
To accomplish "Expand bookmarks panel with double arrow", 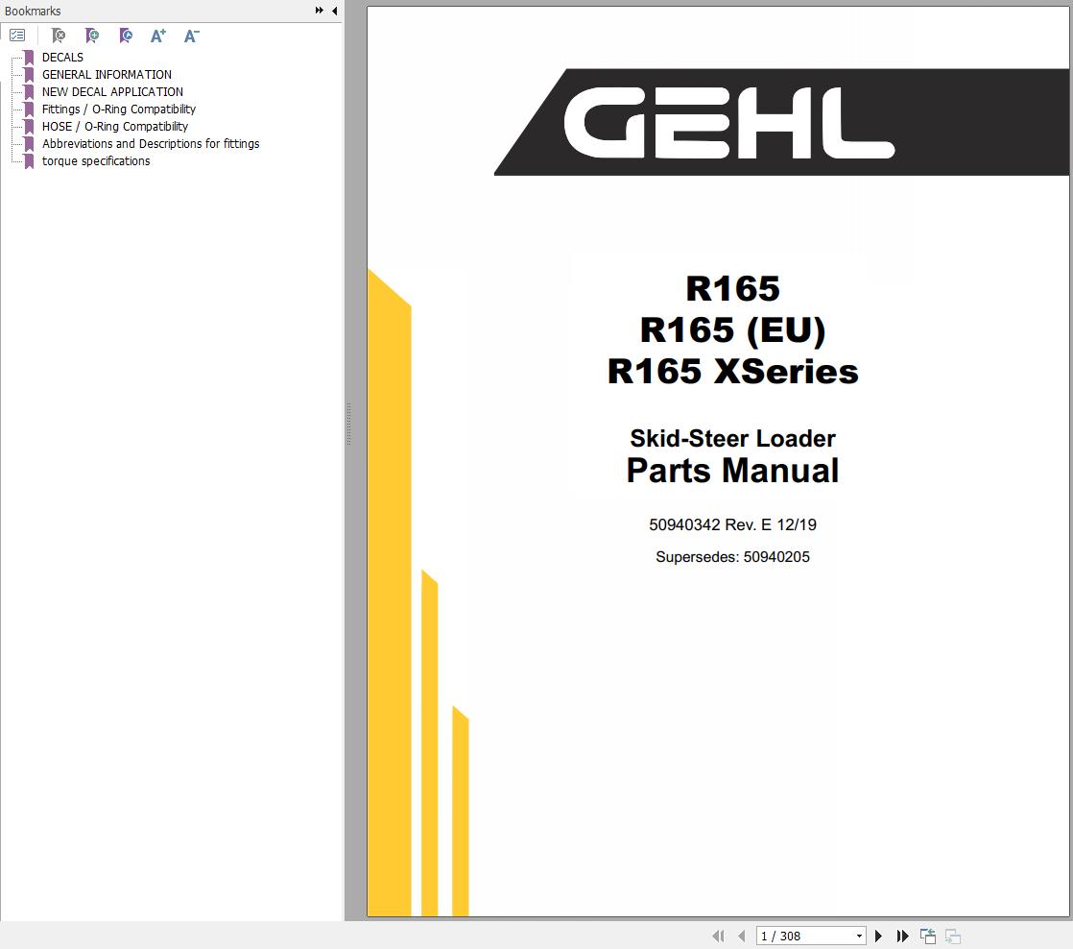I will 319,11.
